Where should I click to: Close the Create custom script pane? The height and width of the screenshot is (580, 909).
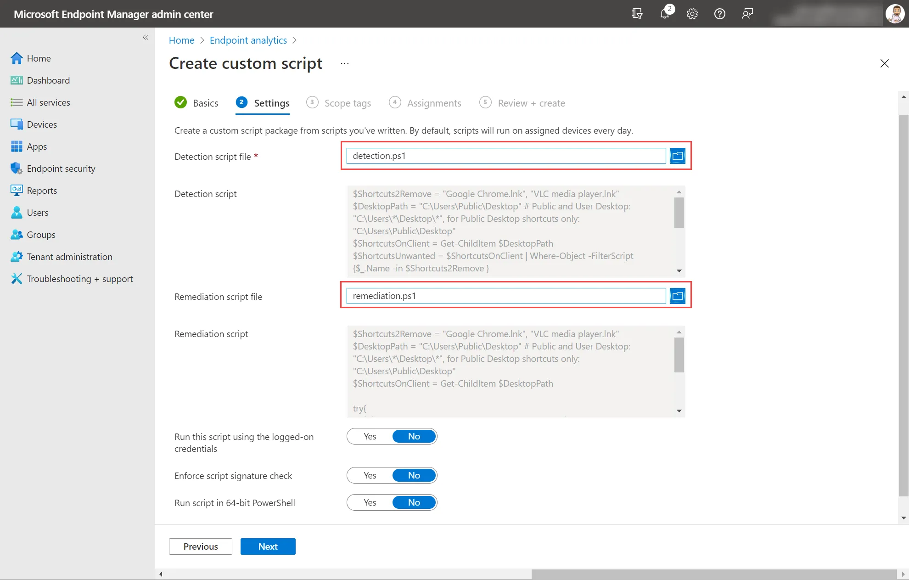click(x=885, y=63)
